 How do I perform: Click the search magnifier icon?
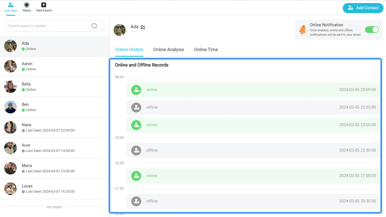coord(94,26)
